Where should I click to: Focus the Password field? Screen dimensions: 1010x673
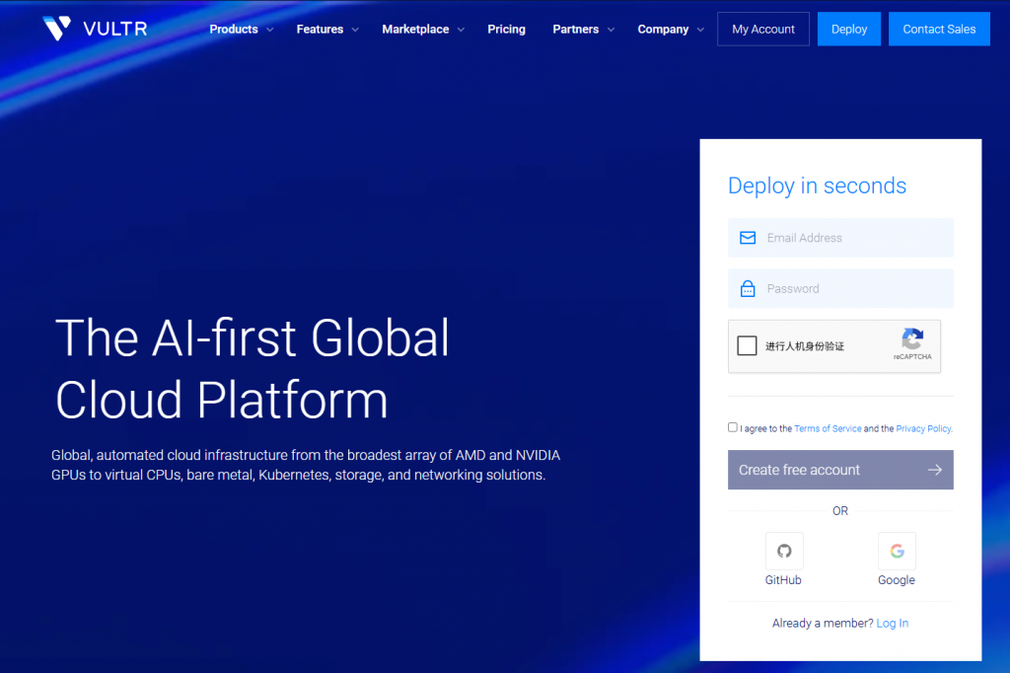point(840,289)
